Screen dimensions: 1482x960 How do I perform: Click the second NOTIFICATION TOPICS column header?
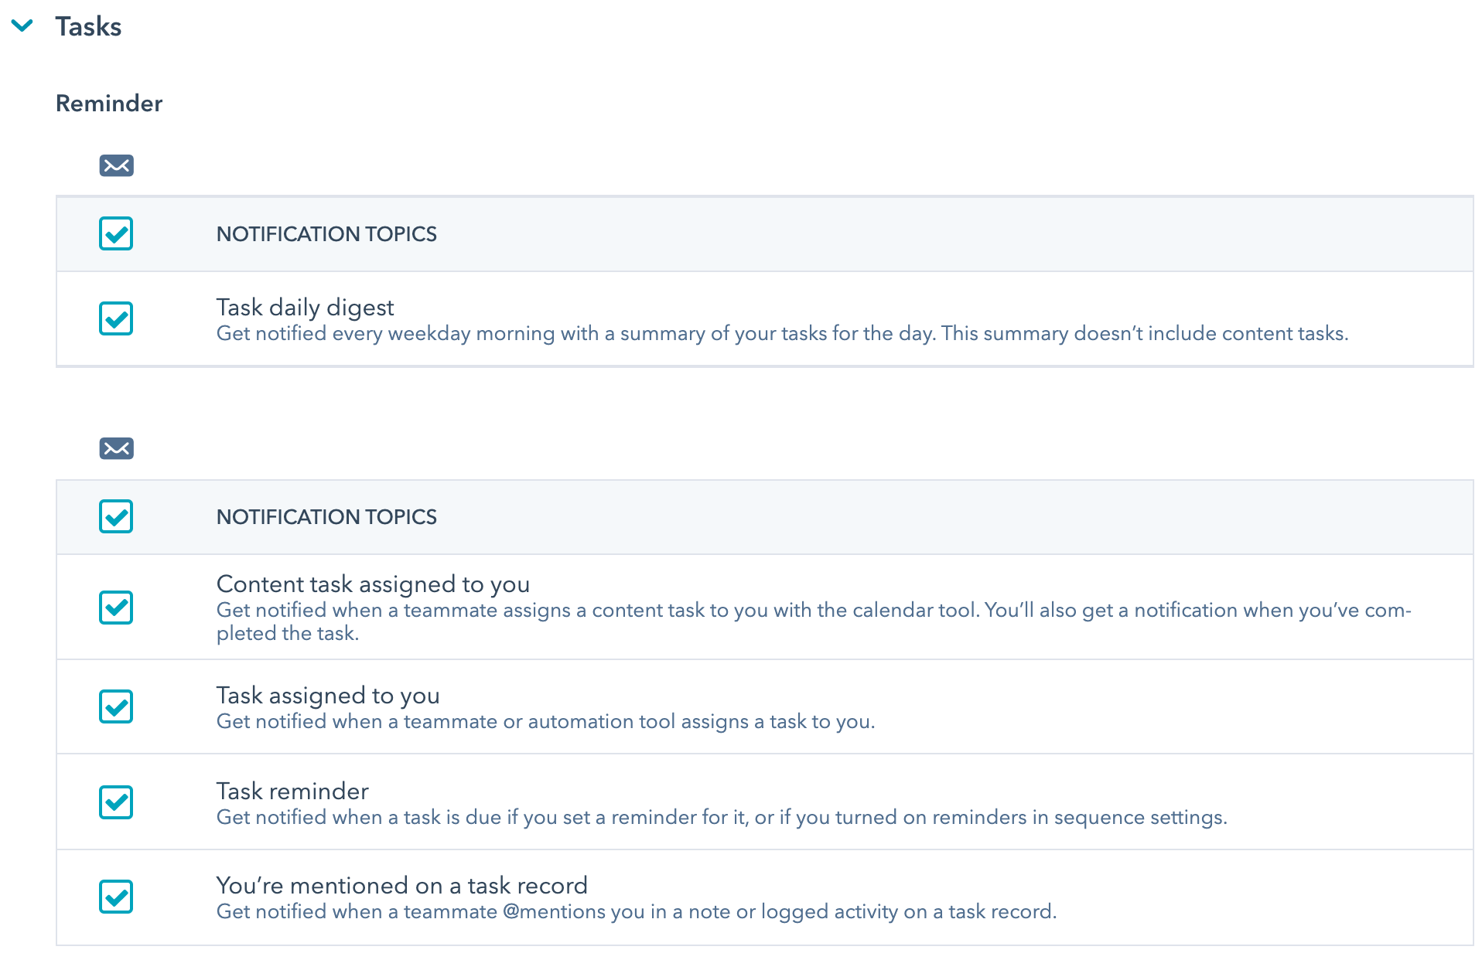[x=326, y=516]
